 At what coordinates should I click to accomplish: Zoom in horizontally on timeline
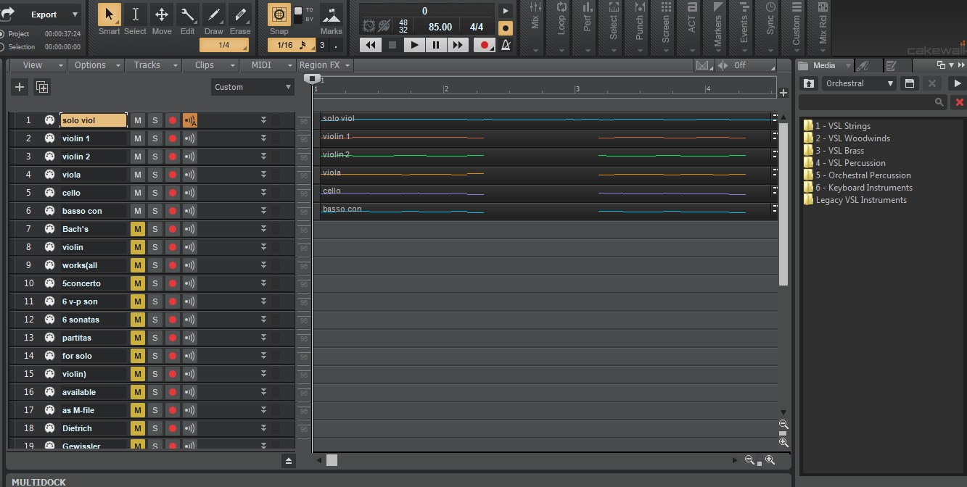point(770,460)
